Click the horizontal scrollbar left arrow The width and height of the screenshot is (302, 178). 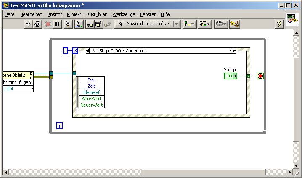pyautogui.click(x=6, y=172)
